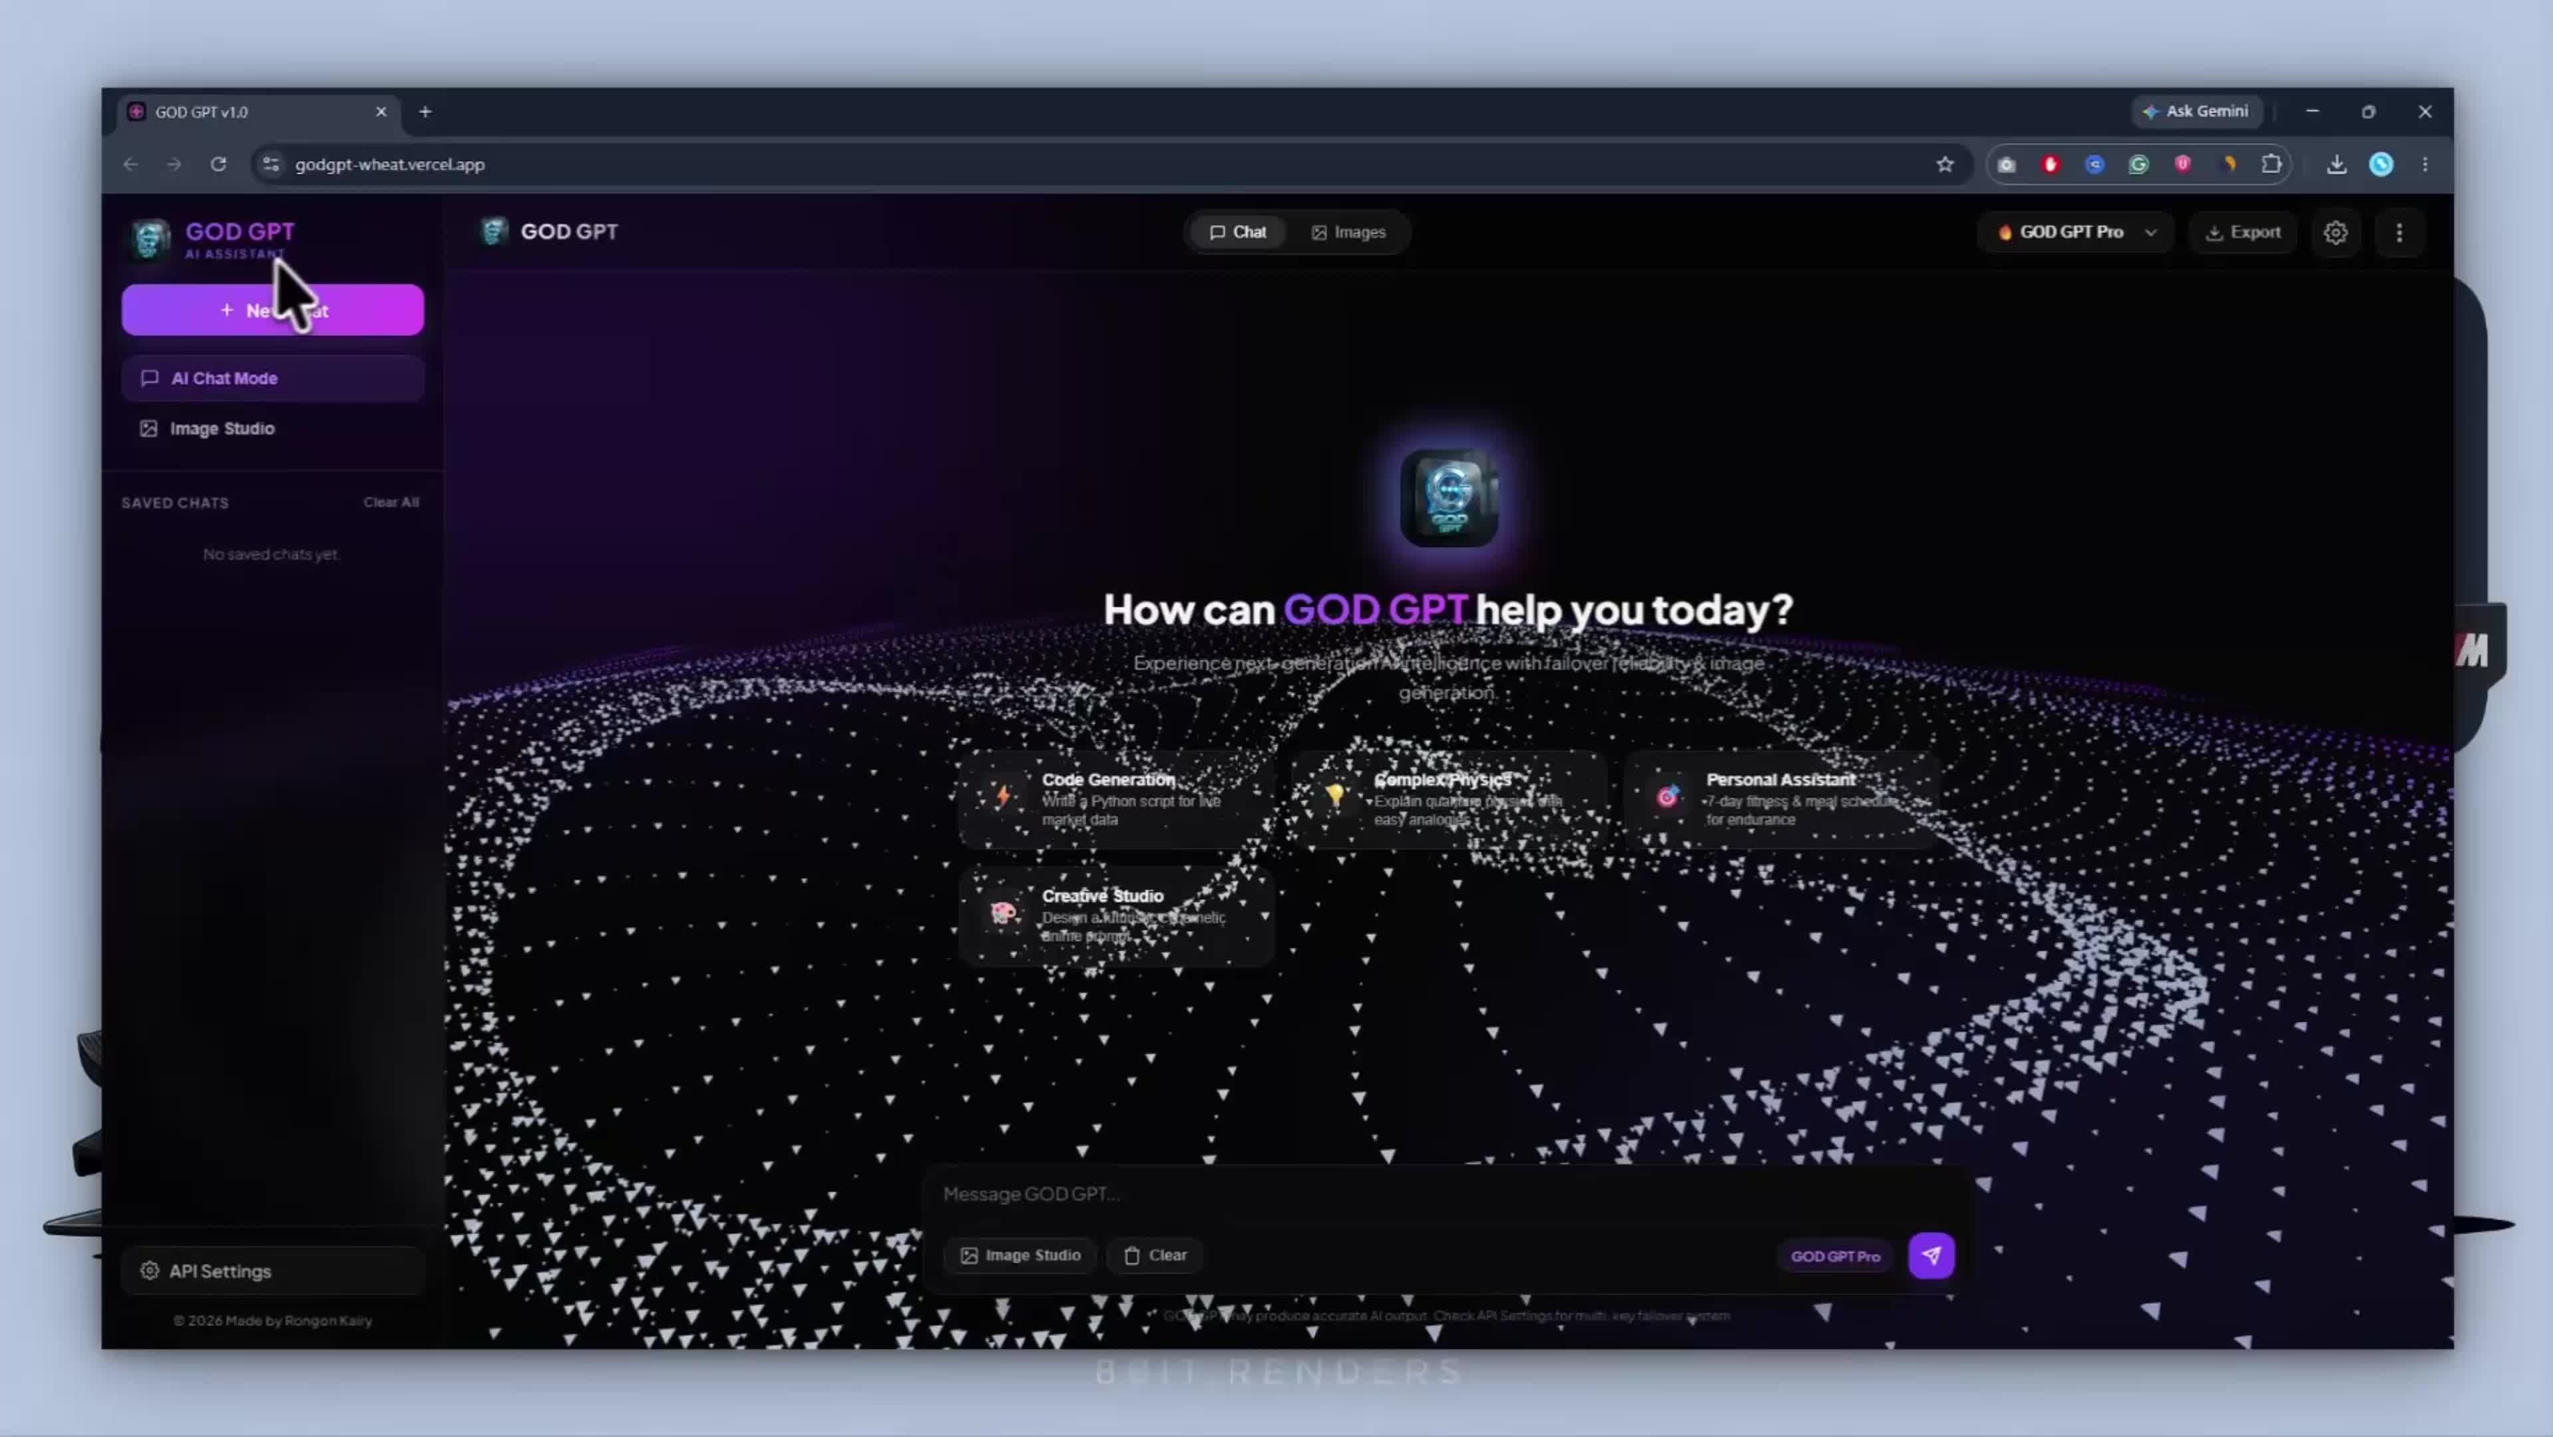Open the Chrome three-dot menu

[x=2425, y=164]
